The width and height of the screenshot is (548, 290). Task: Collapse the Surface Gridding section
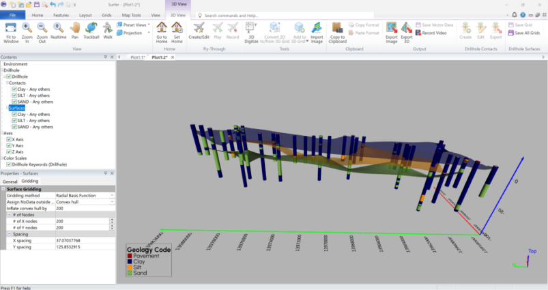tap(3, 189)
